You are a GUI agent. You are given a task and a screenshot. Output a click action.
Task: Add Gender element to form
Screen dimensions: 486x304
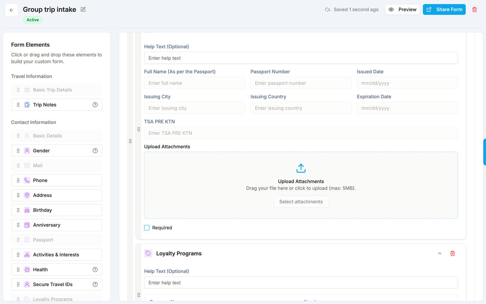click(57, 151)
